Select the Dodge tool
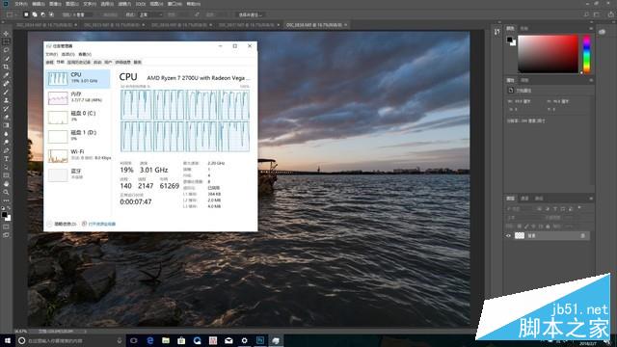The height and width of the screenshot is (347, 617). [x=6, y=142]
